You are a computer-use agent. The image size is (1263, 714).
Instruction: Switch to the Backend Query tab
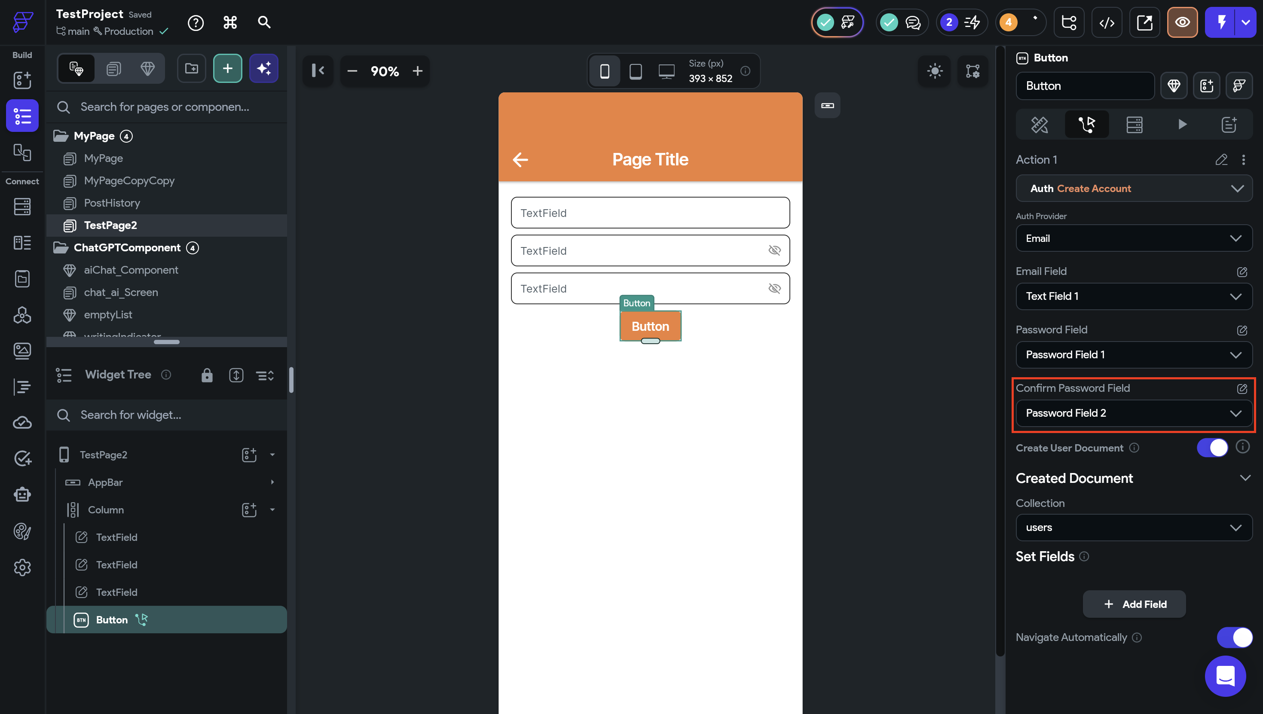pos(1134,125)
